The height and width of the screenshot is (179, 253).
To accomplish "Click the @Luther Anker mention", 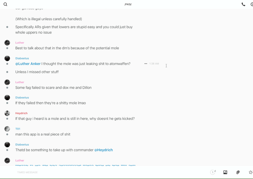I will 28,64.
